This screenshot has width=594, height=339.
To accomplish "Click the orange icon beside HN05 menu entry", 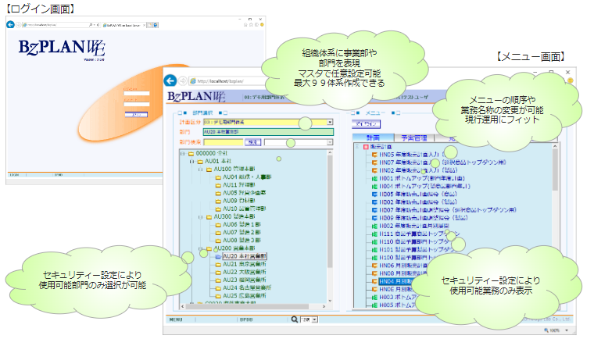I will (x=375, y=155).
